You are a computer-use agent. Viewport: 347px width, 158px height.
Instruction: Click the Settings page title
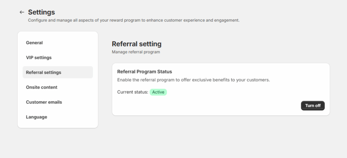(41, 12)
